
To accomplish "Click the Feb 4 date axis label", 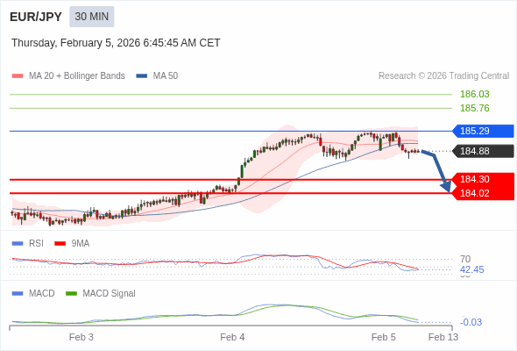I will point(232,337).
